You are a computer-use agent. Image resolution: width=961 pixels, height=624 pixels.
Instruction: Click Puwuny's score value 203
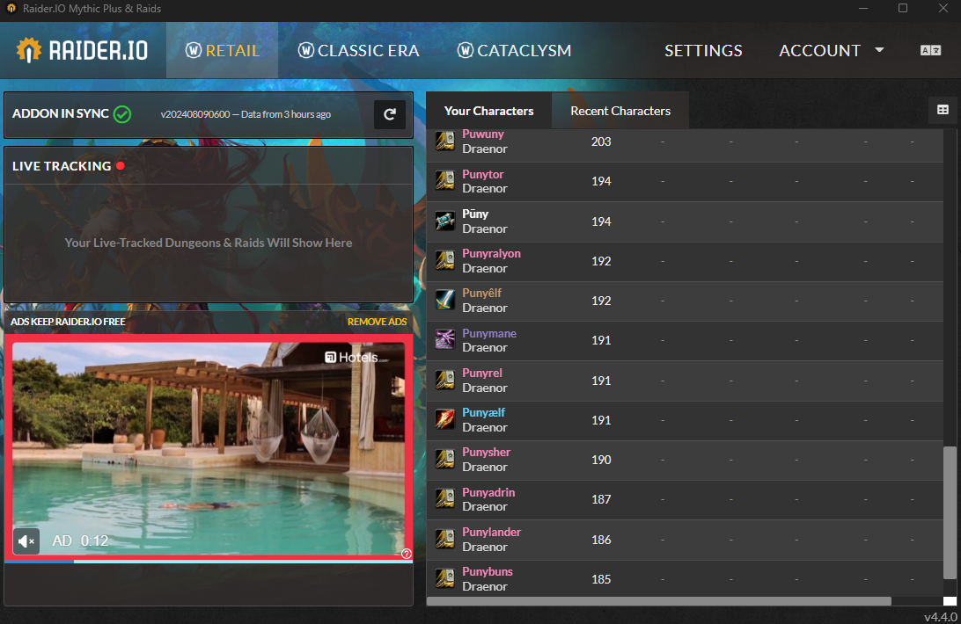coord(601,141)
